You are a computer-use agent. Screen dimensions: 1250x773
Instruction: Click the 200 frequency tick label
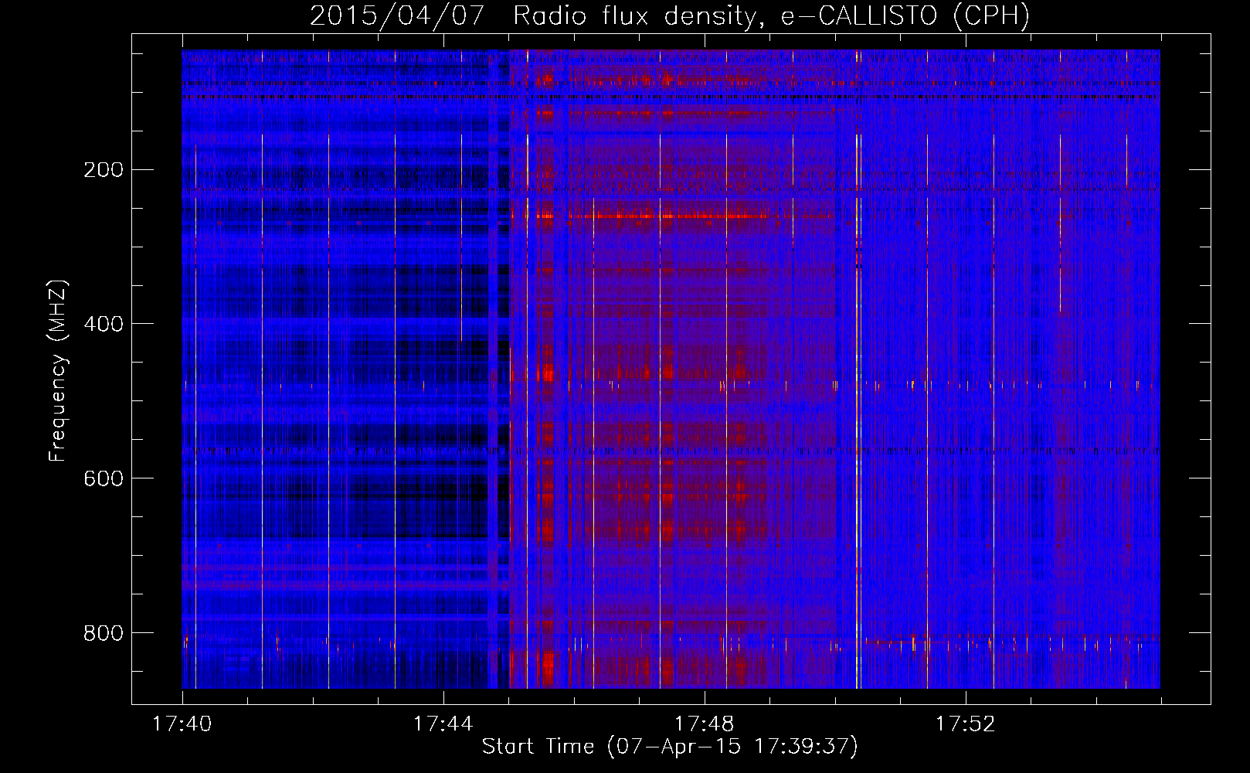click(104, 169)
